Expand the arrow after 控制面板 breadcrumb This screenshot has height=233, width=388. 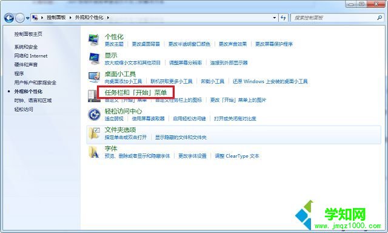tap(70, 18)
